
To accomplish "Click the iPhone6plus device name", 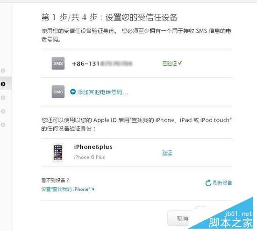I will [x=93, y=147].
